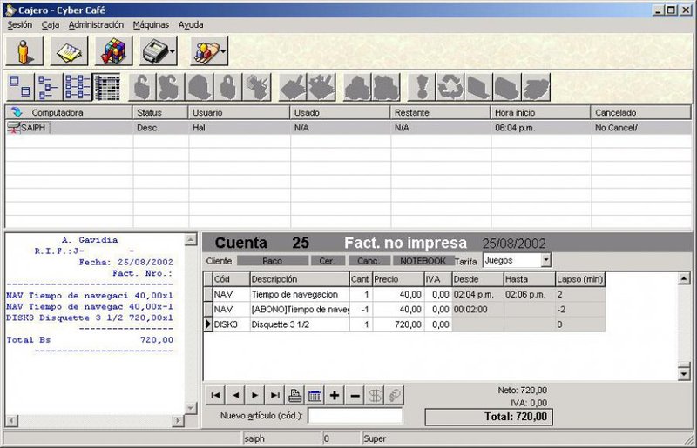697x448 pixels.
Task: Open the hand holding people dropdown button
Action: 209,50
